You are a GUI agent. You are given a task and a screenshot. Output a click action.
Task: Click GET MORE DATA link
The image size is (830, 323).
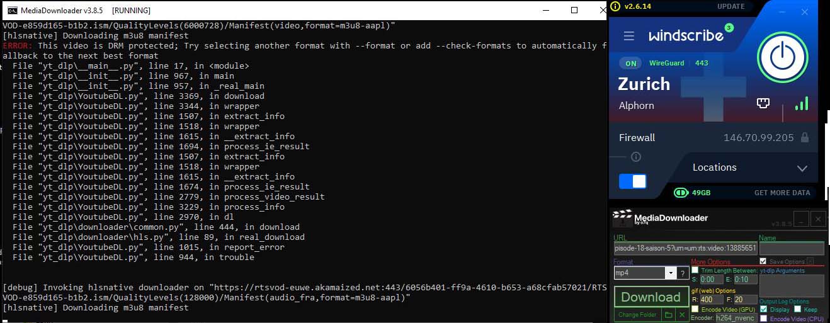click(x=782, y=193)
